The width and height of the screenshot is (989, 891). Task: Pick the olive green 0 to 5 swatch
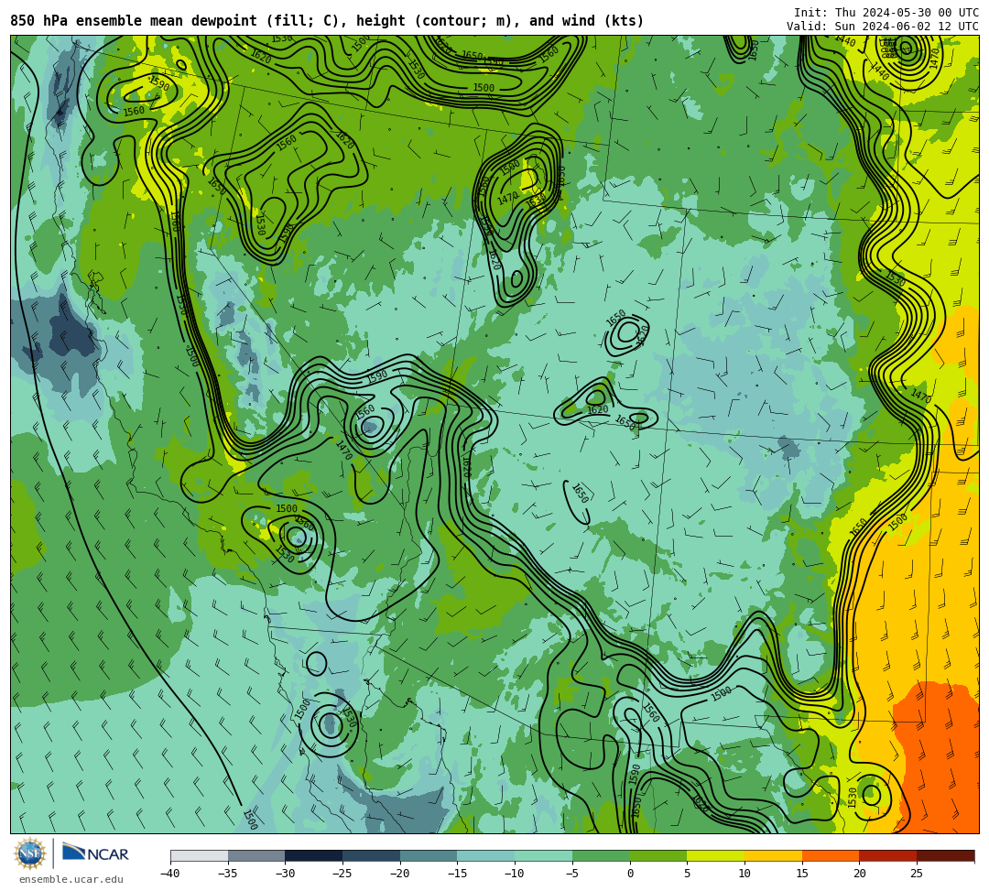(658, 855)
